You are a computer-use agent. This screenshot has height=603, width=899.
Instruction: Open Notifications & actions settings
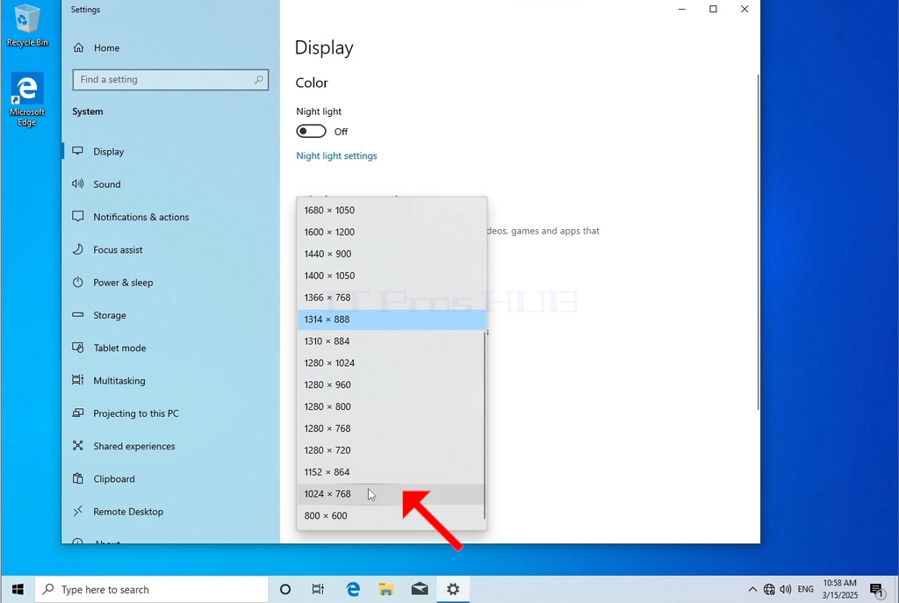click(170, 217)
